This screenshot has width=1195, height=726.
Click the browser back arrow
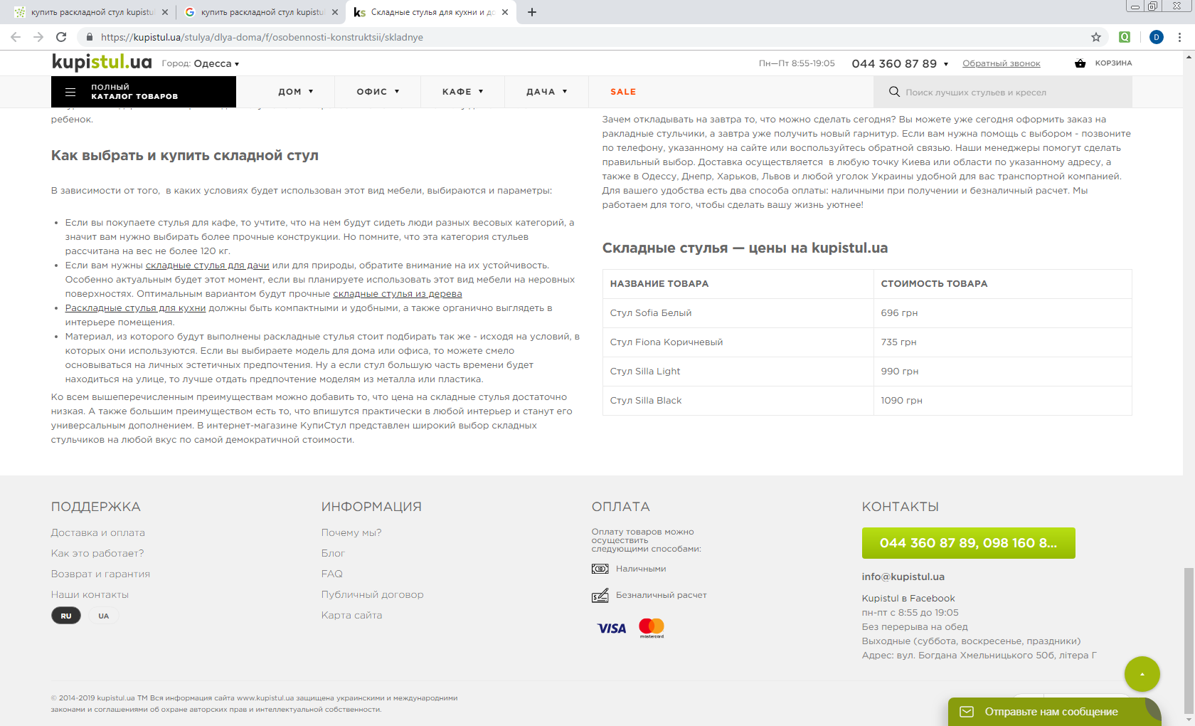[x=16, y=37]
